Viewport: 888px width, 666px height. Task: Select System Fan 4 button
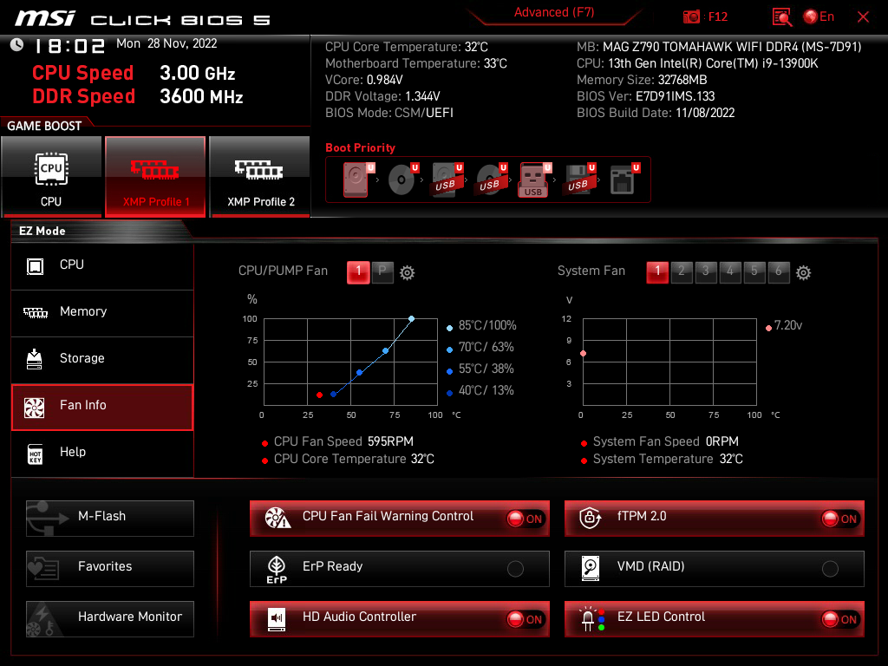(730, 271)
